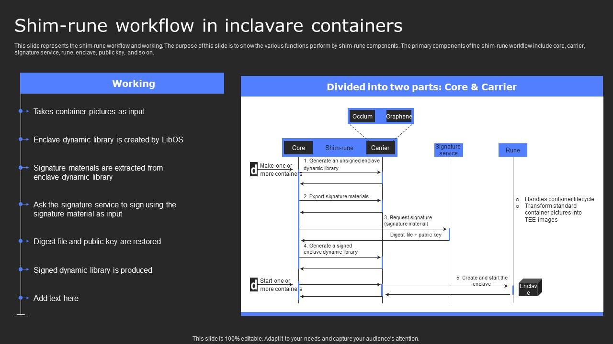The height and width of the screenshot is (344, 613).
Task: Select the Signature service box
Action: click(448, 149)
